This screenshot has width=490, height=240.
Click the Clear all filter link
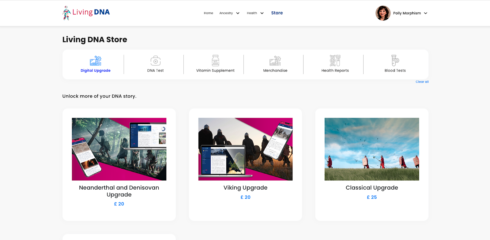422,82
